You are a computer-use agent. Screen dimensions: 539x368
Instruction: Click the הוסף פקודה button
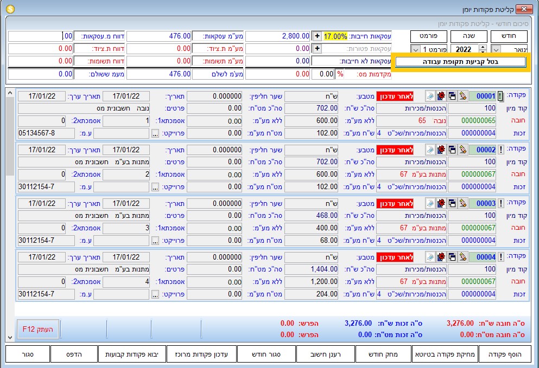click(505, 354)
